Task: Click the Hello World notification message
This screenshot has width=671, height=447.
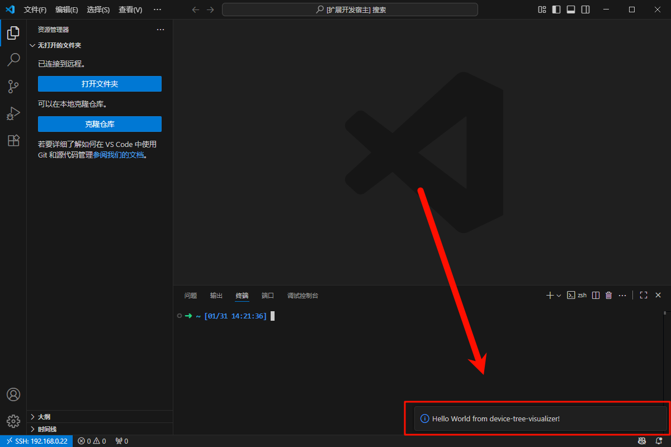Action: [x=496, y=419]
